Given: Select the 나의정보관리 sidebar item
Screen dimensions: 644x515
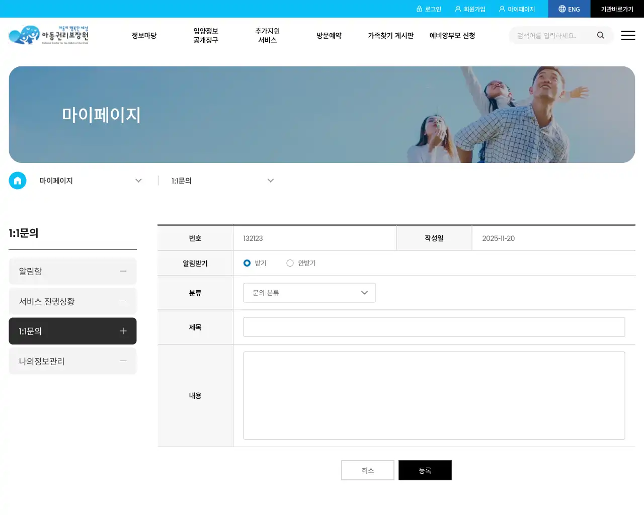Looking at the screenshot, I should point(72,361).
